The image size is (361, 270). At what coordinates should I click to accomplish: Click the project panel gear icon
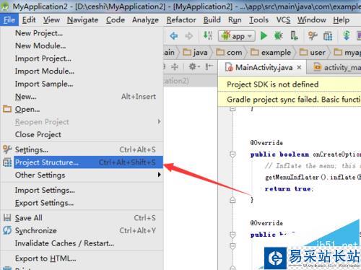(x=193, y=66)
